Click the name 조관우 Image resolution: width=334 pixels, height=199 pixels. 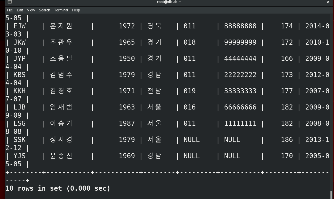61,42
